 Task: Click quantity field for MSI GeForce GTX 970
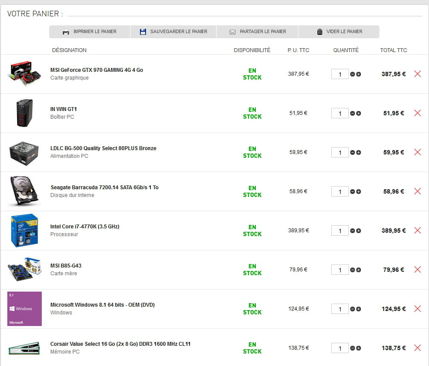coord(340,74)
